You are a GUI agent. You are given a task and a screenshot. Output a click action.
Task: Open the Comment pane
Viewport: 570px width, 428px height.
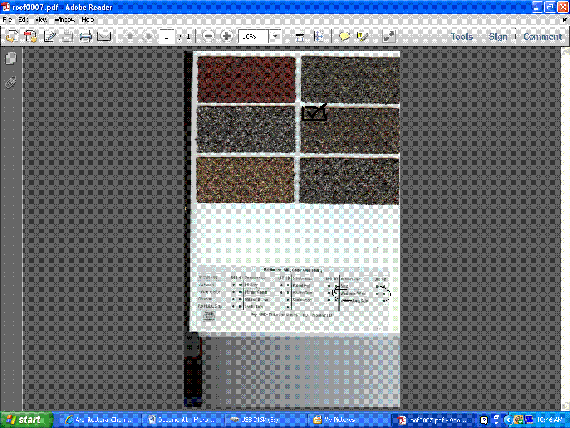[x=542, y=37]
